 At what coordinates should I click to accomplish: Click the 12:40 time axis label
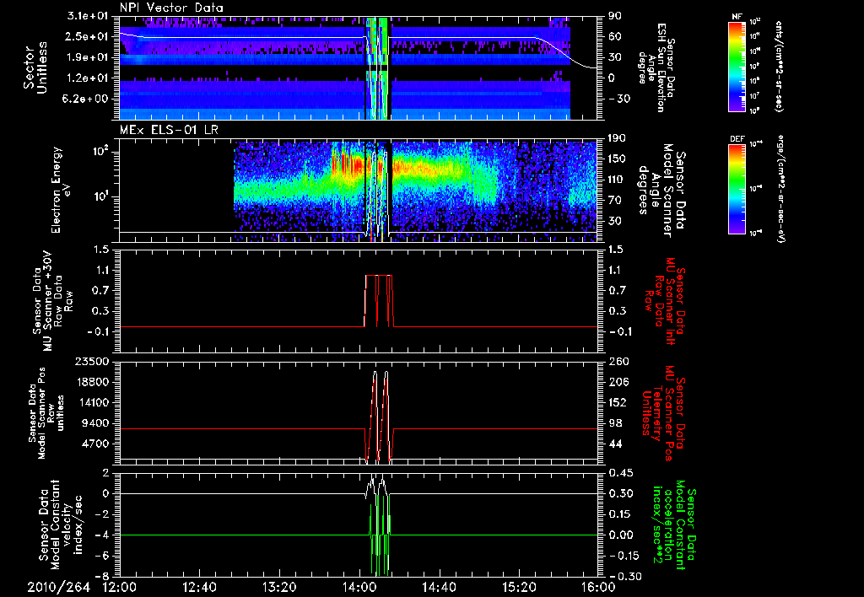[199, 587]
